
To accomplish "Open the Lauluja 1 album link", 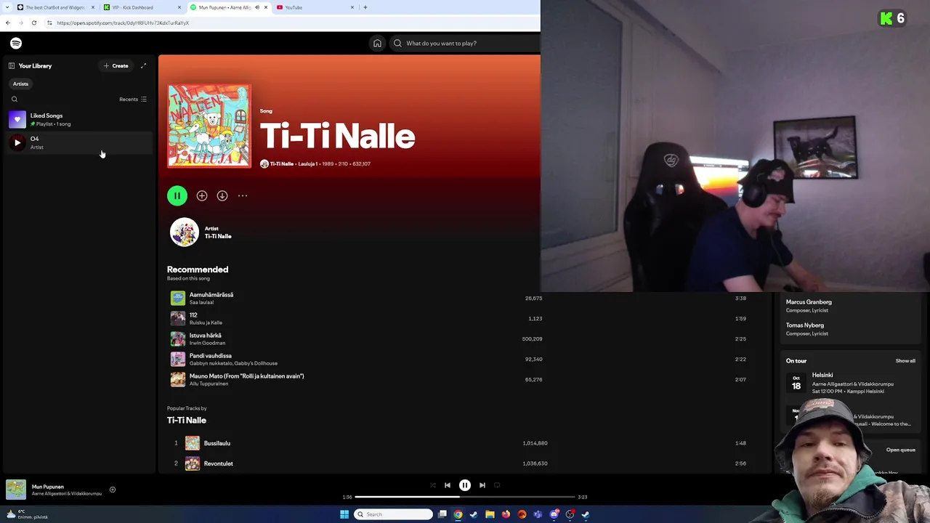I will 307,164.
